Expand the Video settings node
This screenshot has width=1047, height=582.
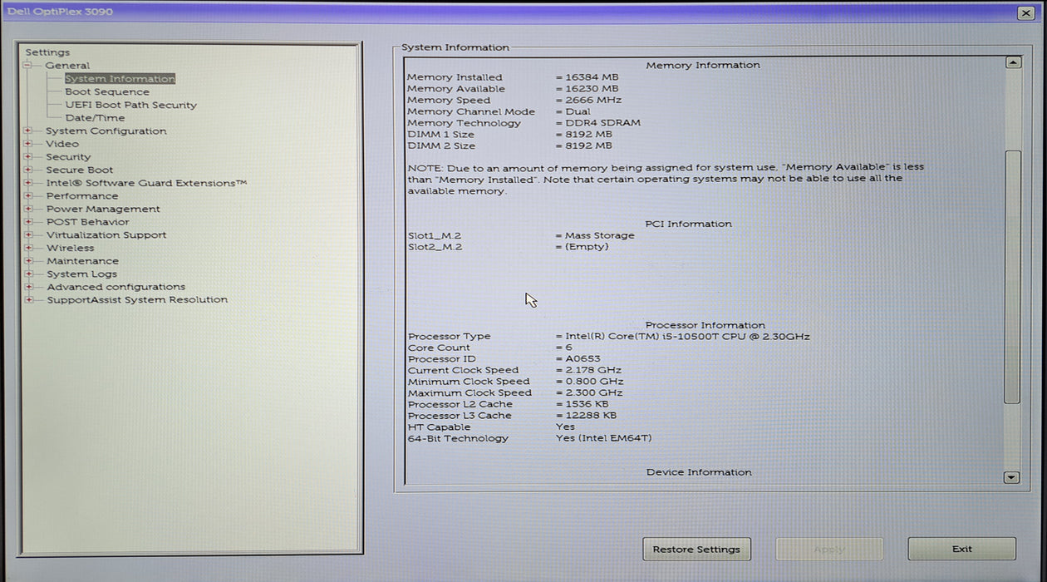coord(28,144)
